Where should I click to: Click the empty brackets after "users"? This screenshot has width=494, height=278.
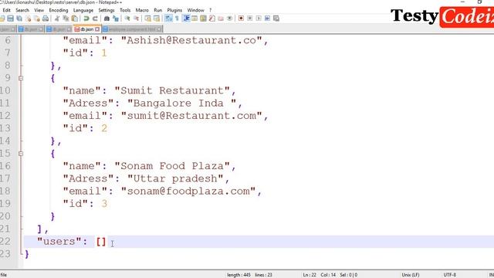101,242
